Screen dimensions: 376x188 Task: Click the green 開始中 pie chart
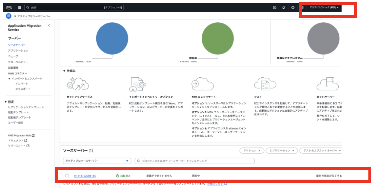pos(217,39)
